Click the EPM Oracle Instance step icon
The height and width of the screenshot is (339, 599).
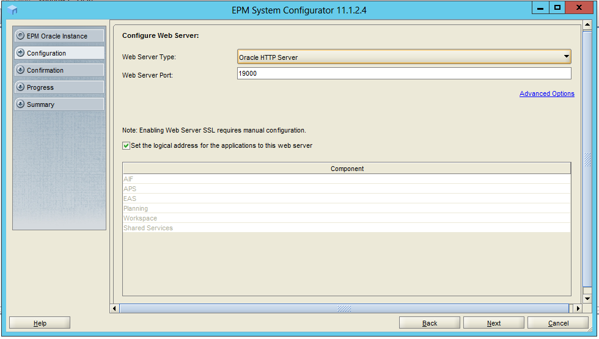pyautogui.click(x=21, y=35)
